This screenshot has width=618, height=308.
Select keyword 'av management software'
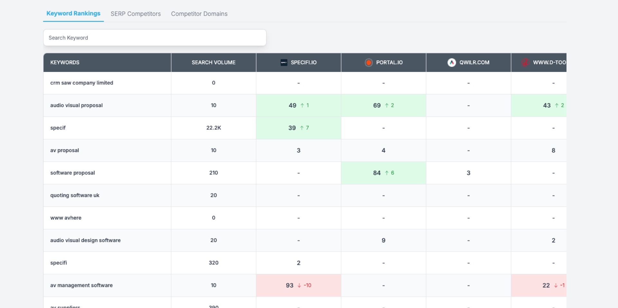pos(81,285)
